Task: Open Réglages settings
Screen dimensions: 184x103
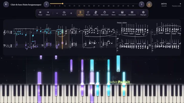Action: 143,13
